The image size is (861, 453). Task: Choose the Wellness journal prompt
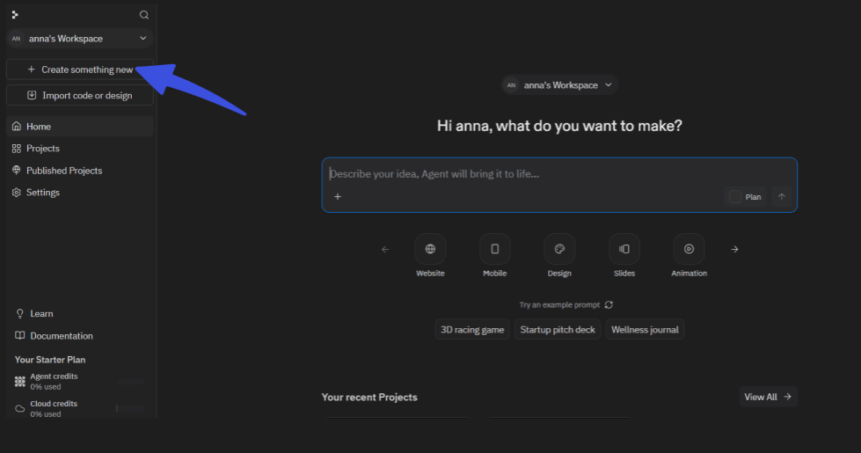pos(645,330)
